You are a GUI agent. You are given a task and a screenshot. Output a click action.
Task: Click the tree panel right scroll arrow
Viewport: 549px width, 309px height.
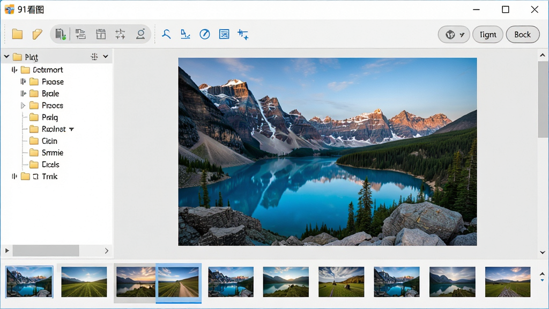[x=107, y=251]
